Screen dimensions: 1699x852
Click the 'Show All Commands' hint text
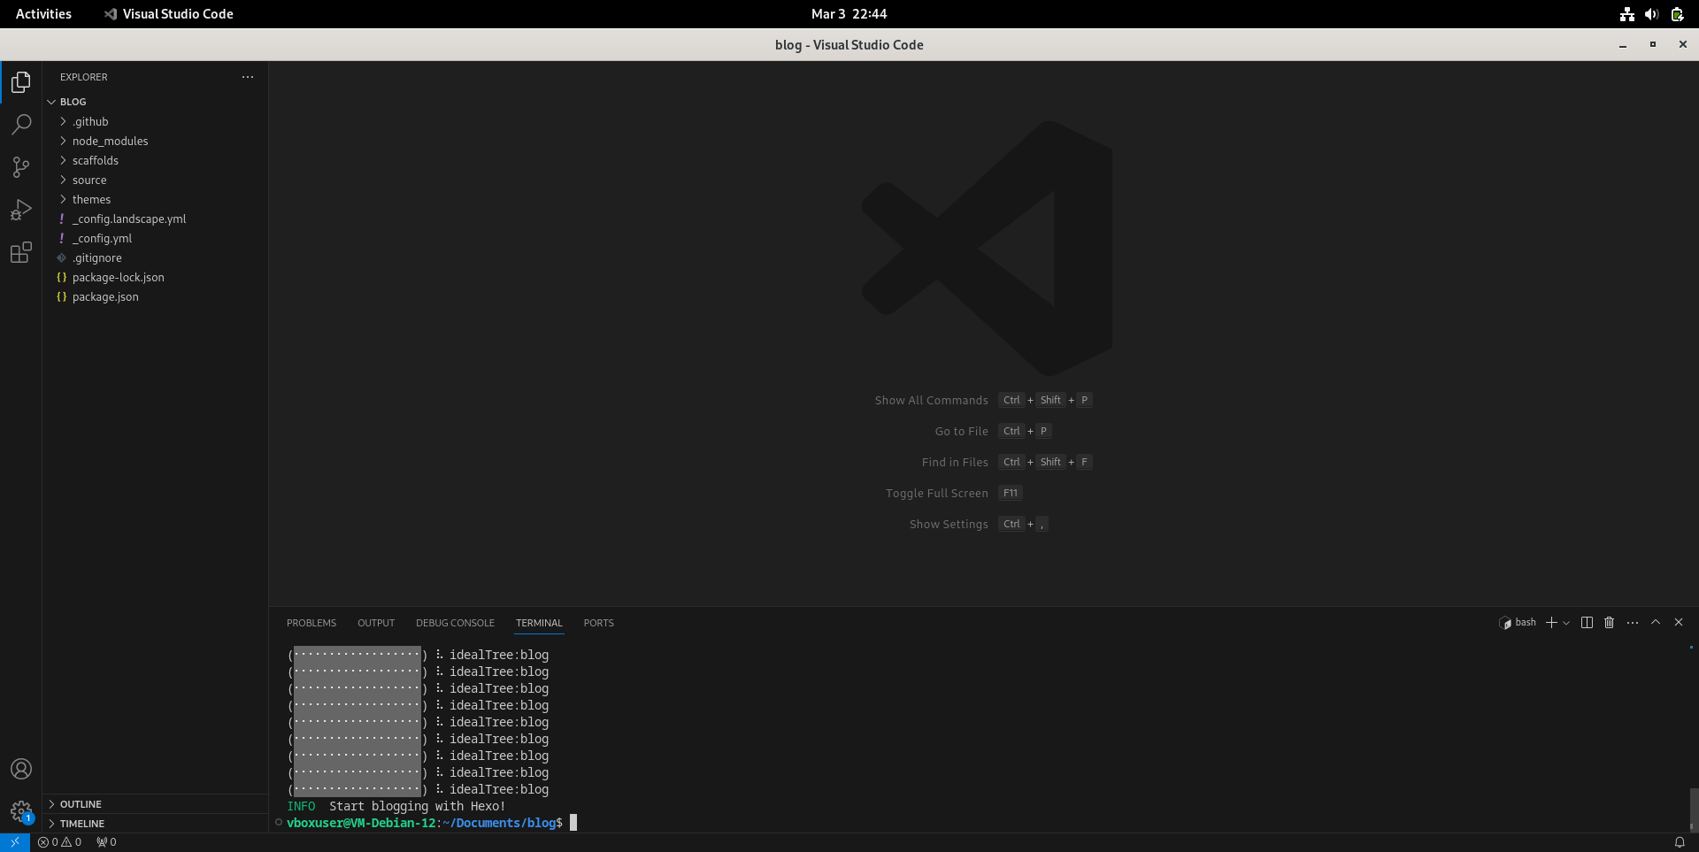[932, 400]
